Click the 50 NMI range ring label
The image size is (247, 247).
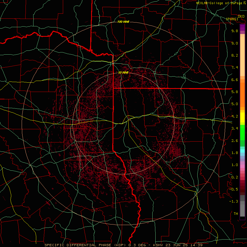pos(123,72)
